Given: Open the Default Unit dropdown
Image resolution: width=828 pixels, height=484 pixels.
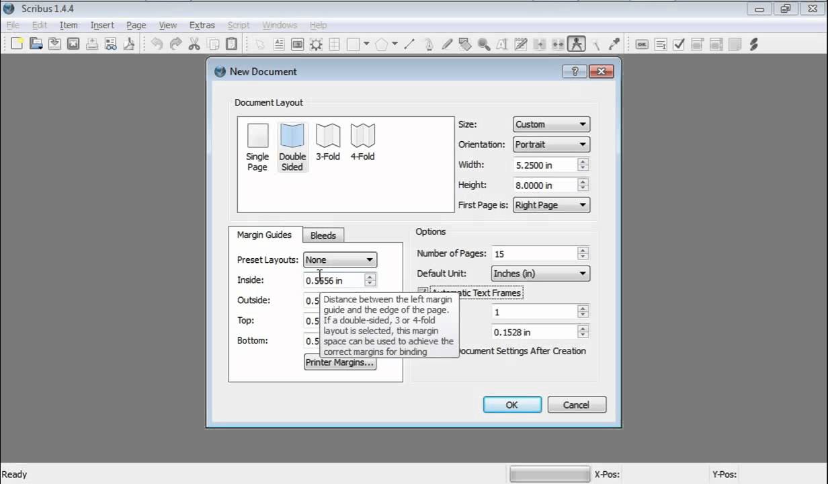Looking at the screenshot, I should (540, 274).
